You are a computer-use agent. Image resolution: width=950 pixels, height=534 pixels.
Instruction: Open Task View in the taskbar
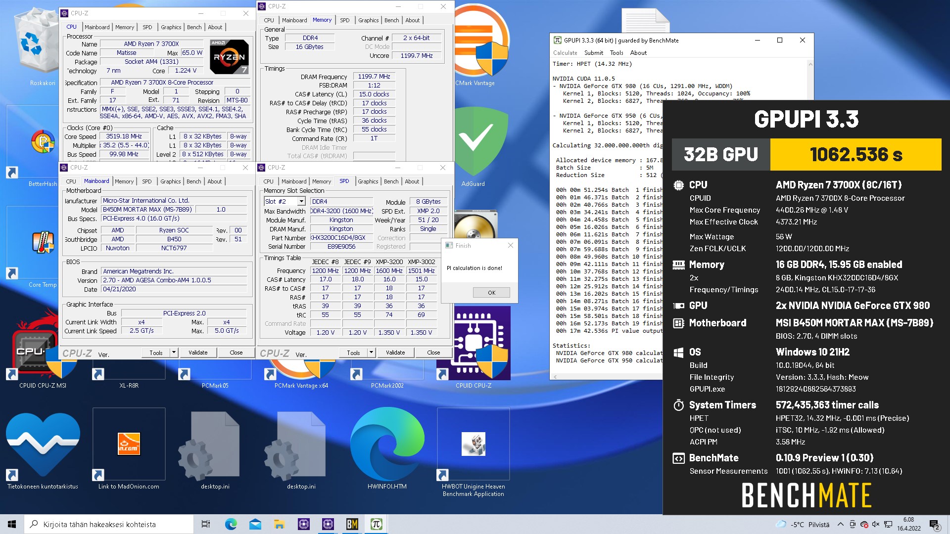(x=206, y=524)
